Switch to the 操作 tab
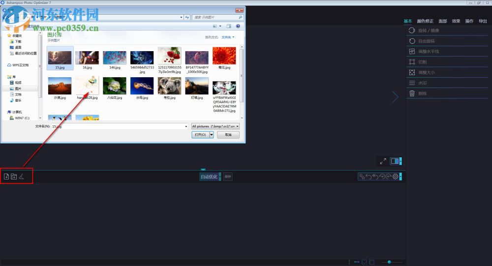The image size is (492, 266). click(469, 21)
